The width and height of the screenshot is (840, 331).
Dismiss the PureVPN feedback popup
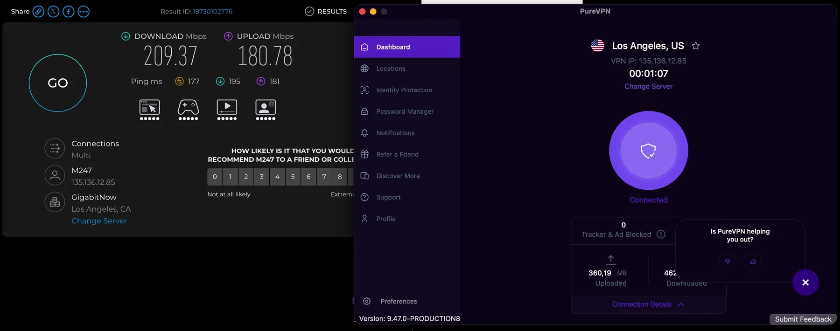805,283
